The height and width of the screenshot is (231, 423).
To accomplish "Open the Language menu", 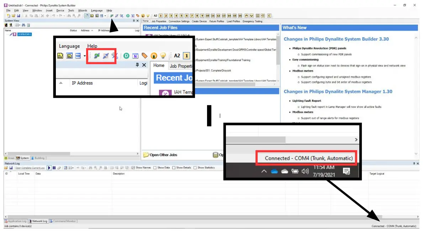I will (97, 11).
